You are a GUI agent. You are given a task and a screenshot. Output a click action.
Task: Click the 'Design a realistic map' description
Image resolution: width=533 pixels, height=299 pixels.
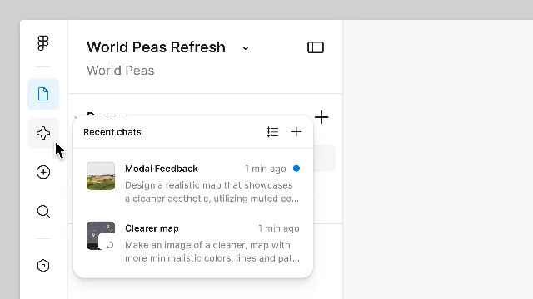tap(212, 192)
